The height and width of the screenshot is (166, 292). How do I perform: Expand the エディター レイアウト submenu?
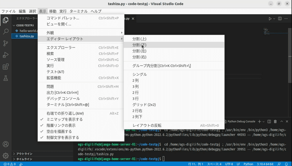coord(81,39)
